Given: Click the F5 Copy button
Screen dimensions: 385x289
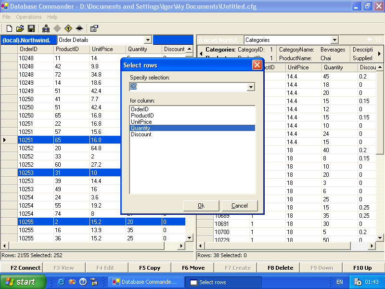Looking at the screenshot, I should (150, 268).
